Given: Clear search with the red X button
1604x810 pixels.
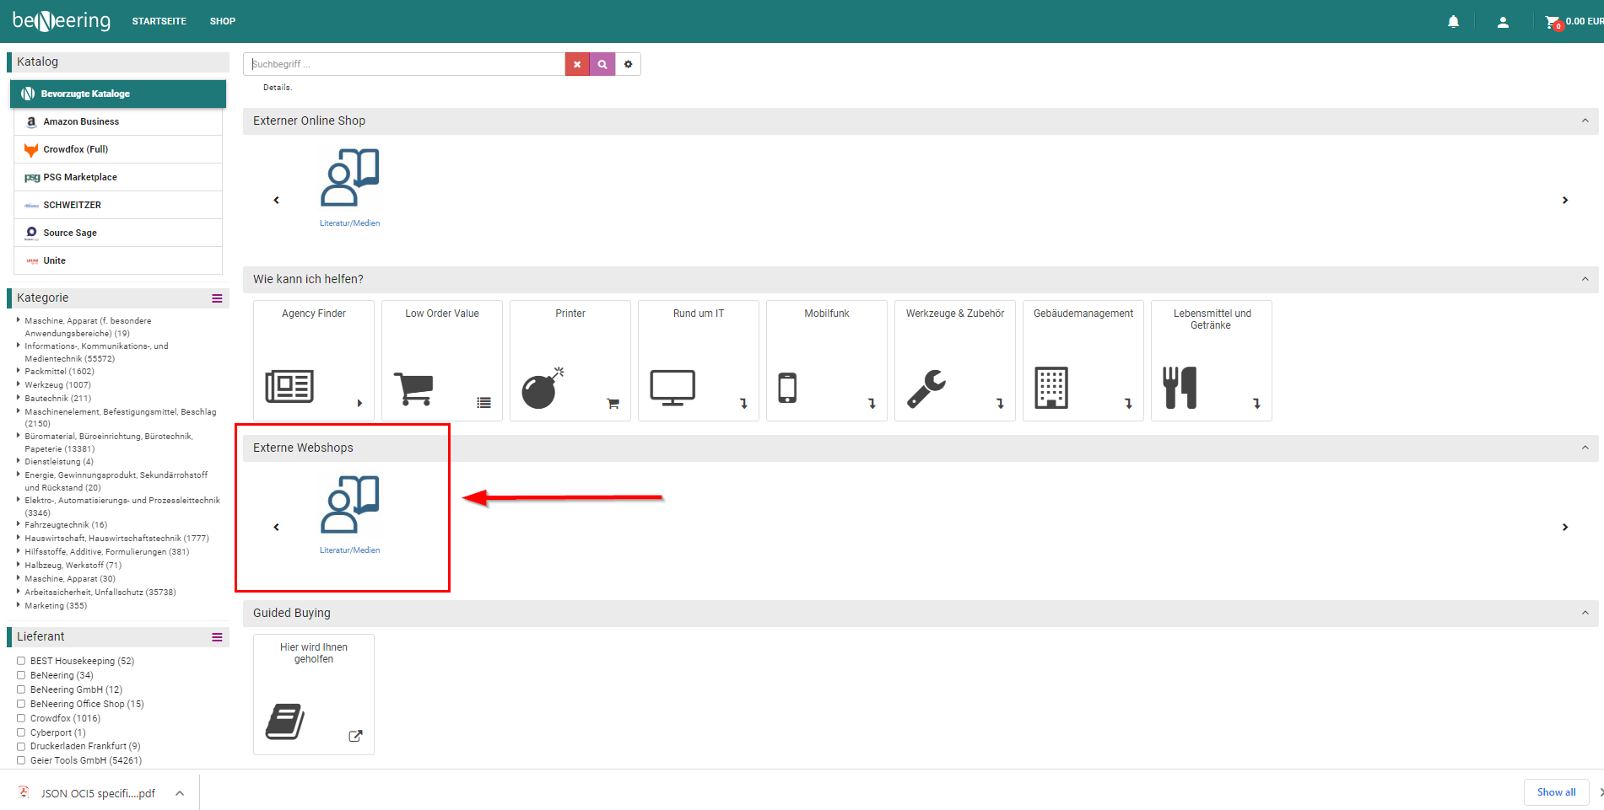Looking at the screenshot, I should (x=577, y=64).
